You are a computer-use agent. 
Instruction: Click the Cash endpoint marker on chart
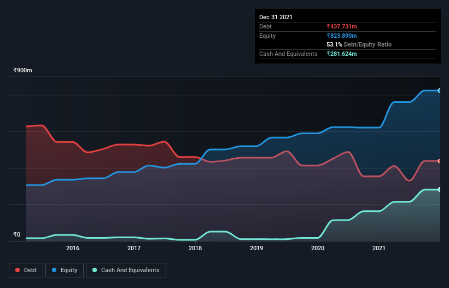click(440, 189)
